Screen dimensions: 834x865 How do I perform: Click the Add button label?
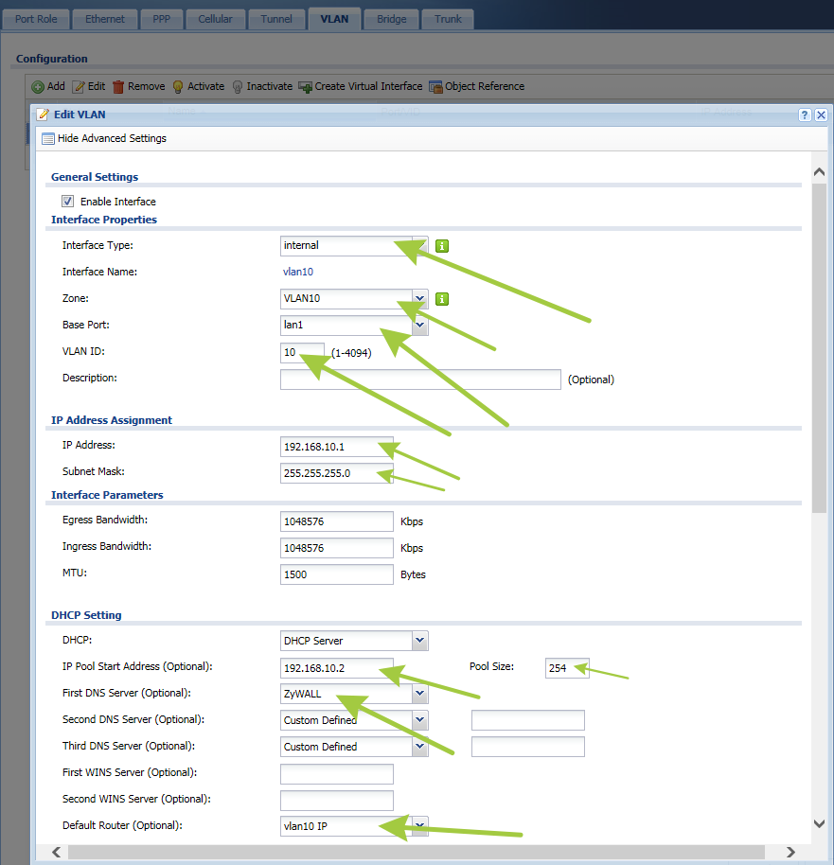56,87
